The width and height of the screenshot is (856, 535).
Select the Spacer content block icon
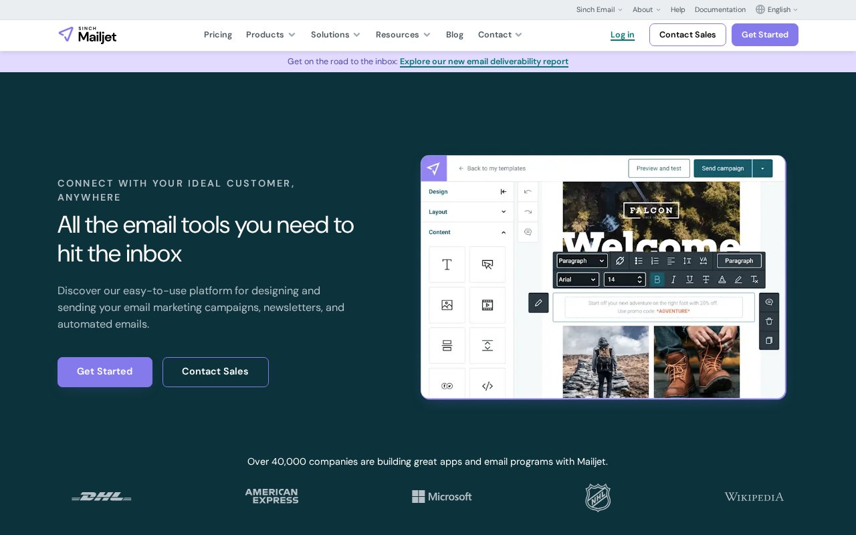[x=488, y=346]
